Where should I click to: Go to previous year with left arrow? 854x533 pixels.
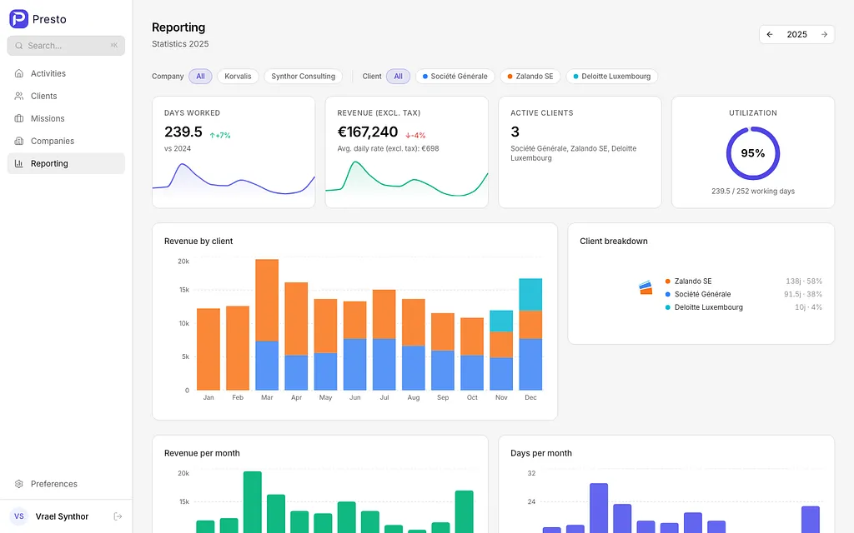[770, 34]
